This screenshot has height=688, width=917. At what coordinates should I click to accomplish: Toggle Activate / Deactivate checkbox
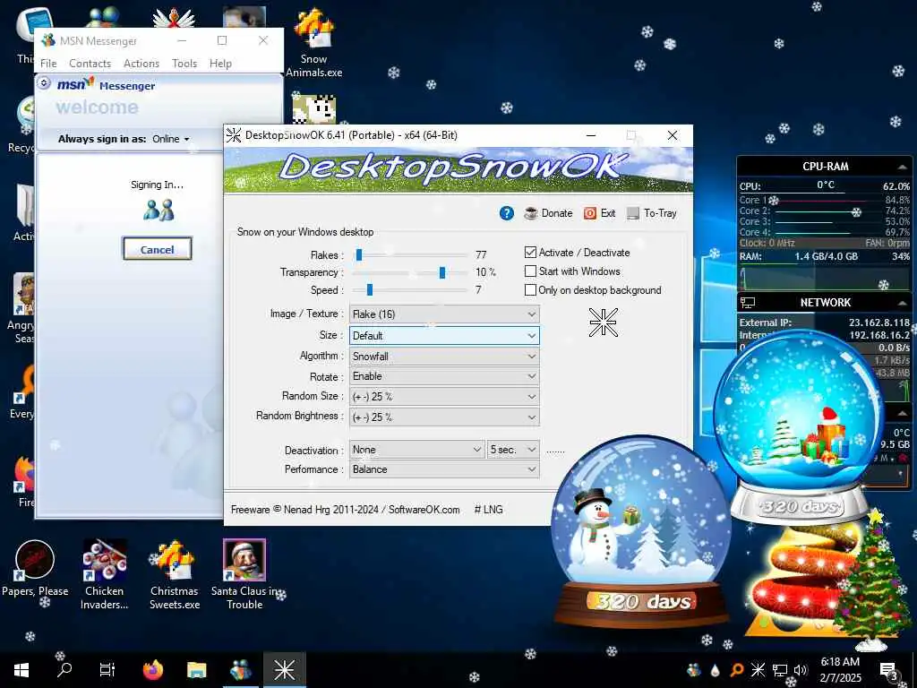pyautogui.click(x=530, y=252)
